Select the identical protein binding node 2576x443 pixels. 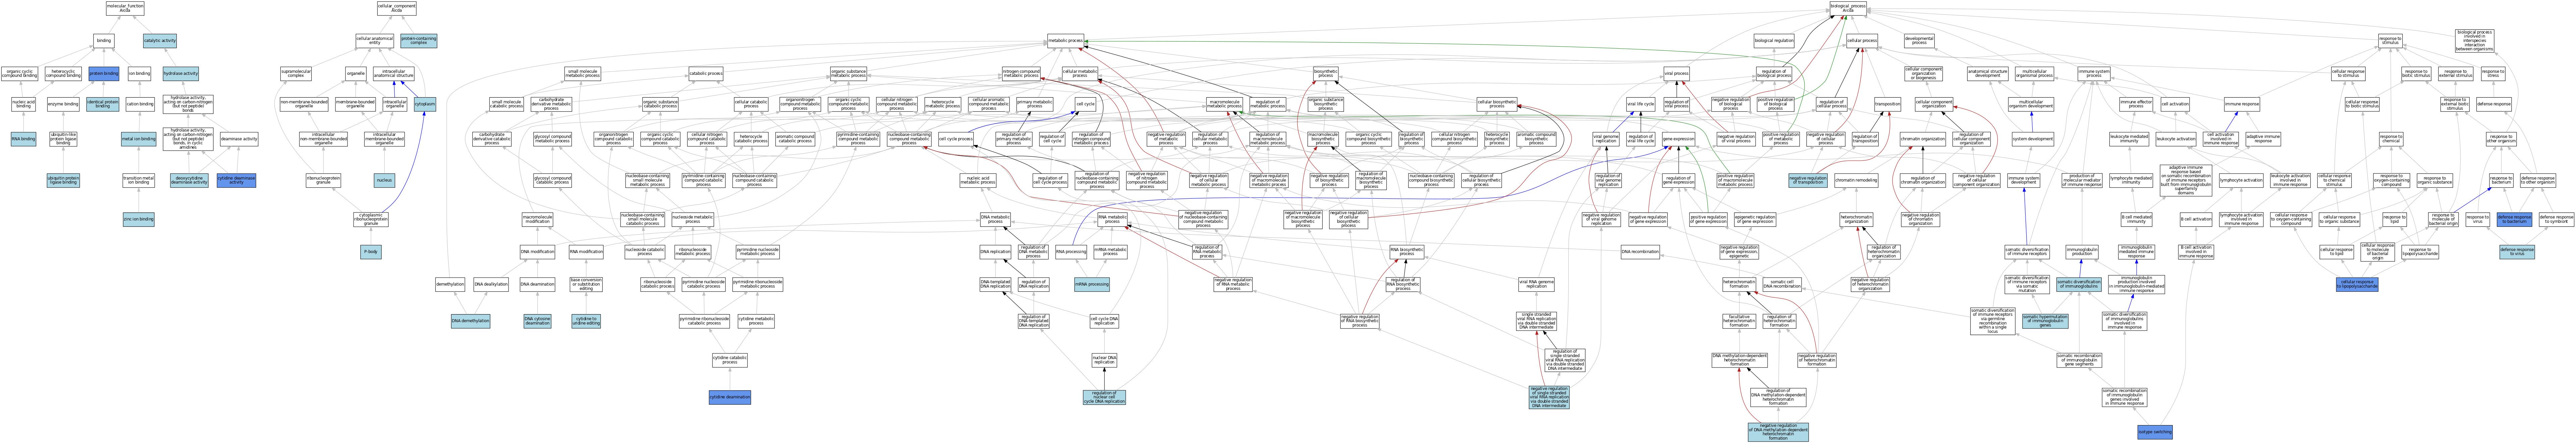(103, 104)
